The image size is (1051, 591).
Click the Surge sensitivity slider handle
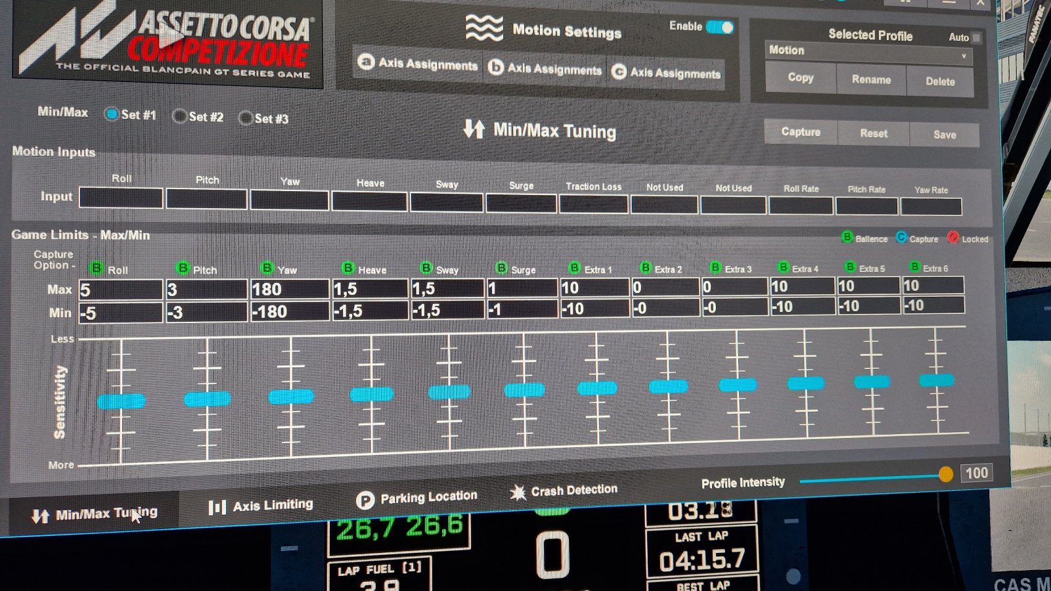pyautogui.click(x=524, y=390)
